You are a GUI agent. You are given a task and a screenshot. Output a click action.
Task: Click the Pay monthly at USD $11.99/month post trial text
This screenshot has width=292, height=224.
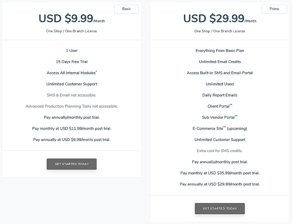(x=71, y=128)
